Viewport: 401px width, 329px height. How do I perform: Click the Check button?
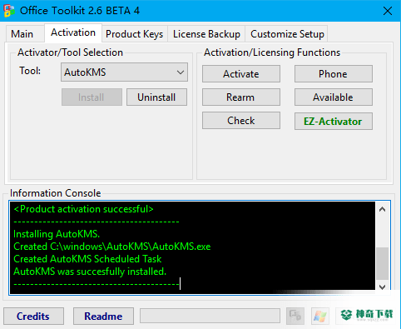coord(241,121)
